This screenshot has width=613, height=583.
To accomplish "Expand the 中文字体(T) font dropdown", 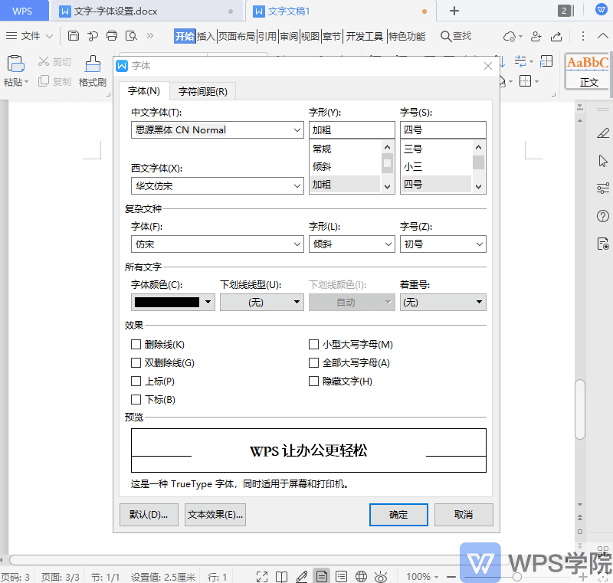I will click(x=297, y=130).
